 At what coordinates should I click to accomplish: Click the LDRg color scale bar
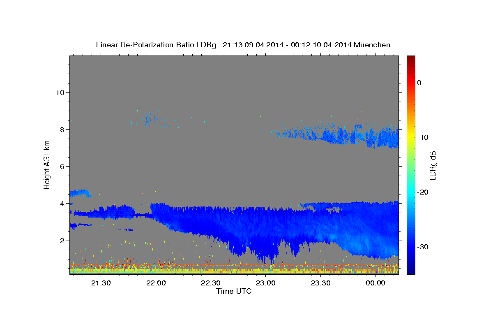[411, 165]
